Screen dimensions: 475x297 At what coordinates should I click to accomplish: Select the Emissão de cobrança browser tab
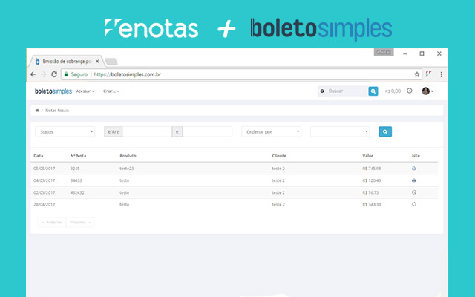[x=67, y=61]
